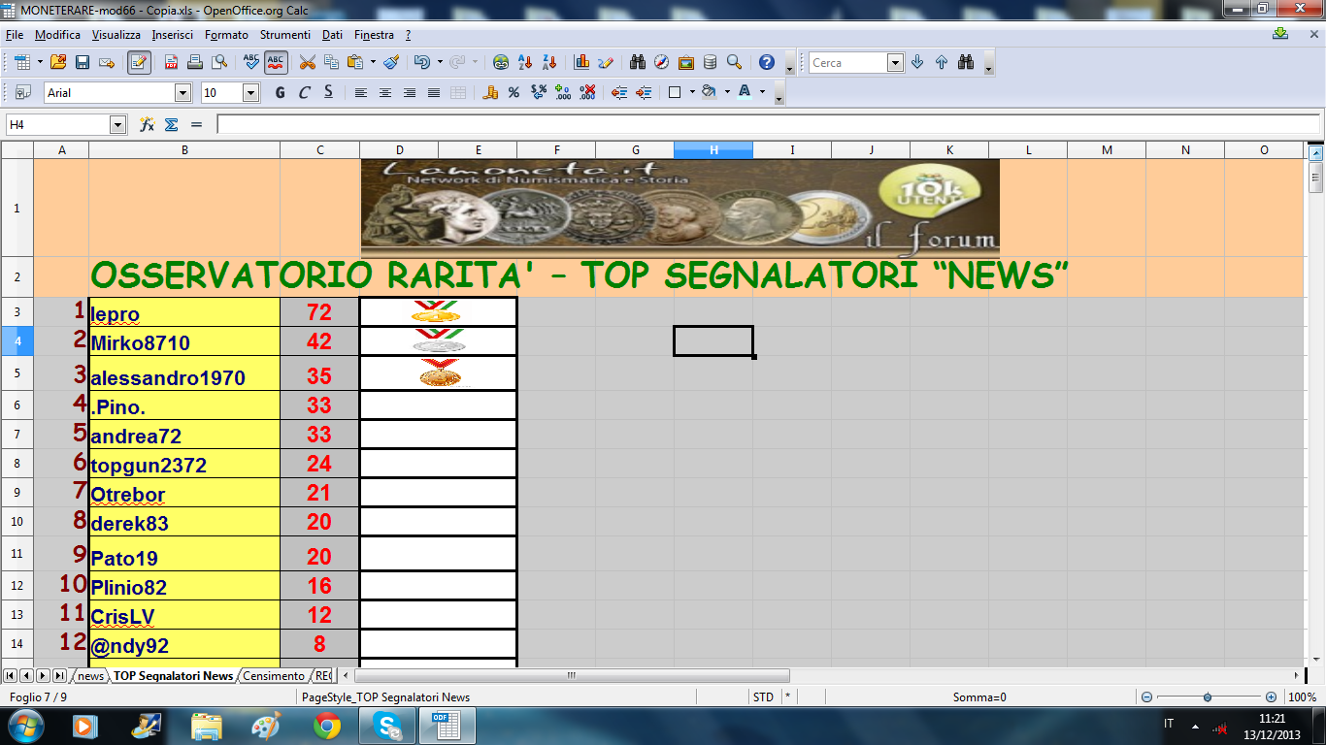Viewport: 1326px width, 745px height.
Task: Click the Format Paintbrush icon
Action: [x=391, y=62]
